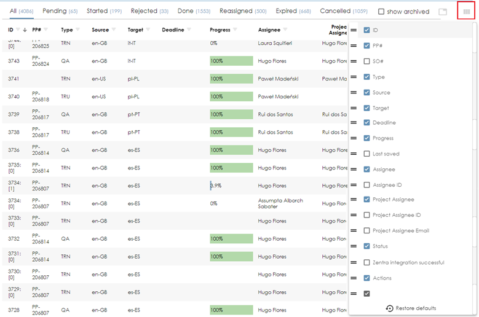Check the Last saved column checkbox
The image size is (479, 317).
click(367, 154)
